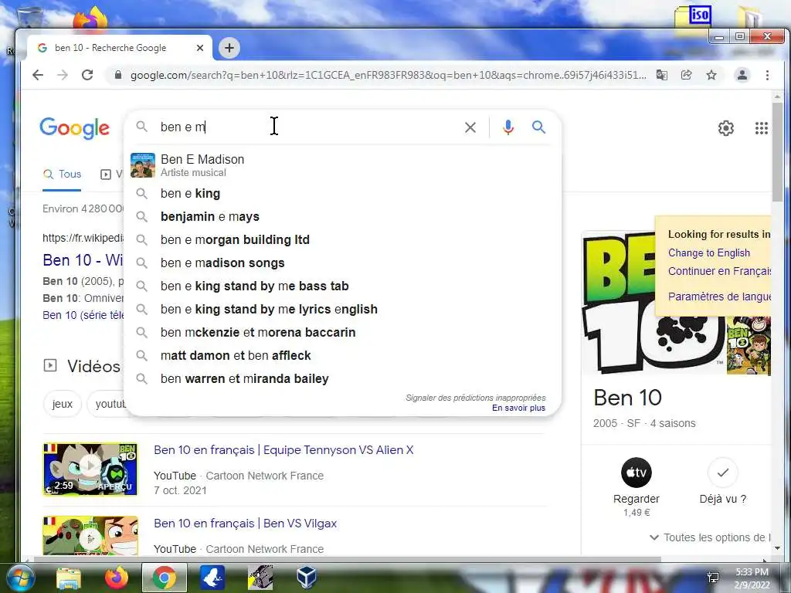
Task: Go back using the browser back arrow
Action: [38, 75]
